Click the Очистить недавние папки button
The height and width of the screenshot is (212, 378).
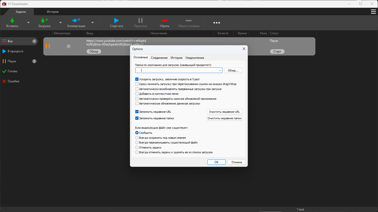(x=224, y=118)
